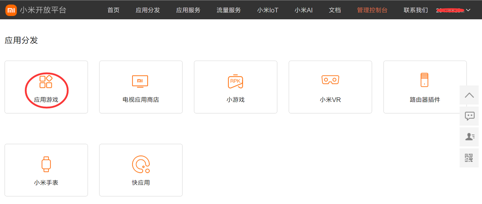482x204 pixels.
Task: Click the 电视应用商店 TV screen icon
Action: (141, 81)
